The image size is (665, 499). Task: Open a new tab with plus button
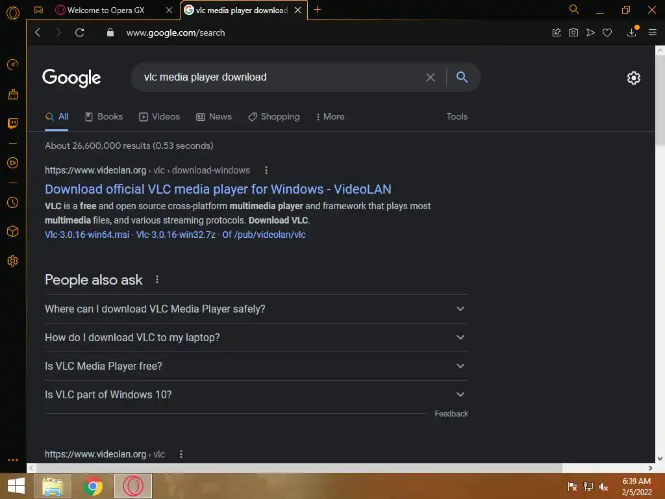click(x=317, y=9)
